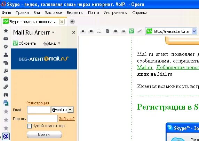Open the Contacts person icon in sidebar

pos(6,55)
